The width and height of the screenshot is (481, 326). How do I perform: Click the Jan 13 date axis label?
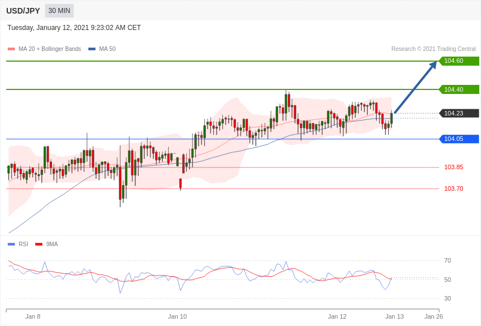394,316
